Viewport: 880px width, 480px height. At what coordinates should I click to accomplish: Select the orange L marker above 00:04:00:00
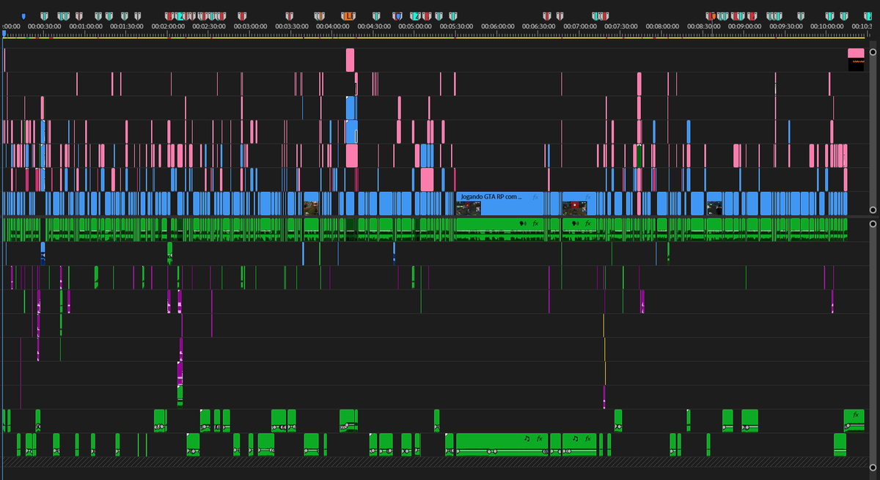tap(348, 15)
